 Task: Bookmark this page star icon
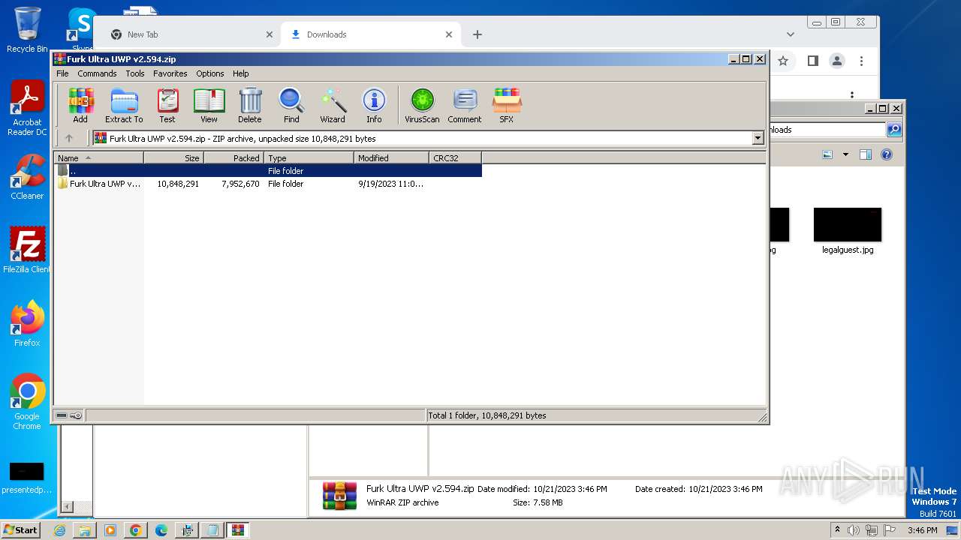783,61
